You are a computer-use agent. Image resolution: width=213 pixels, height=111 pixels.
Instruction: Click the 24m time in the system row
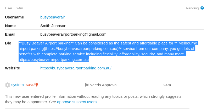(x=167, y=85)
